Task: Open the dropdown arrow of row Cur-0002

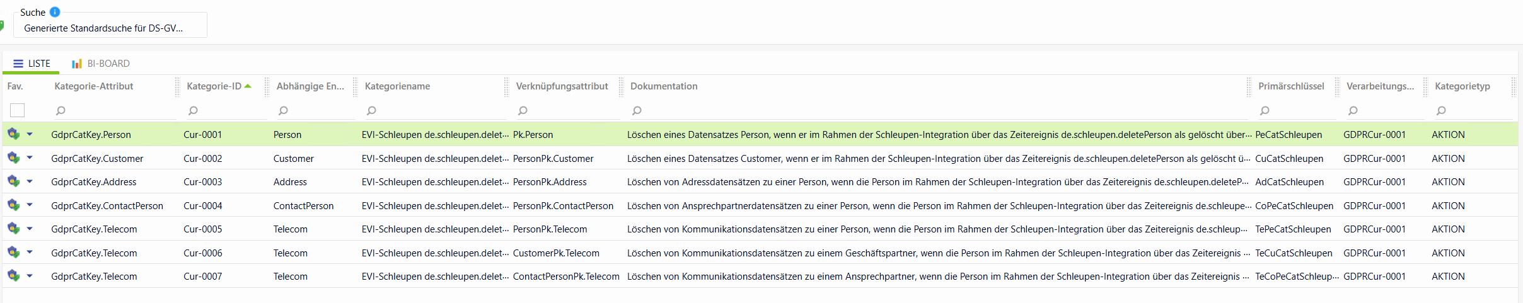Action: point(30,158)
